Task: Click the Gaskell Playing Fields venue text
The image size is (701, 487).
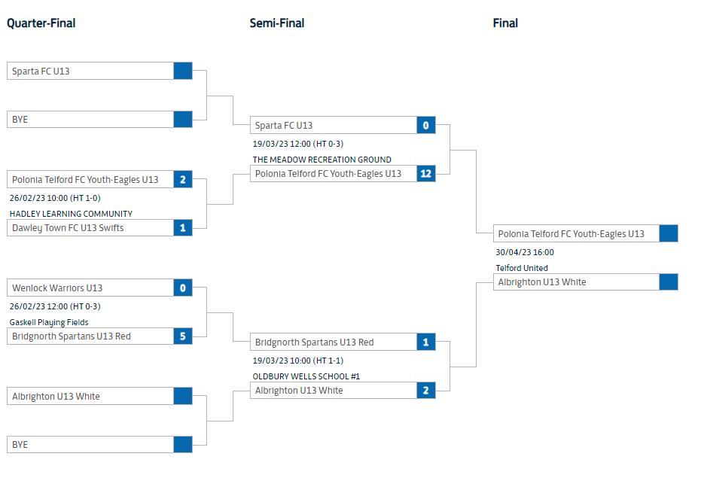Action: tap(49, 322)
